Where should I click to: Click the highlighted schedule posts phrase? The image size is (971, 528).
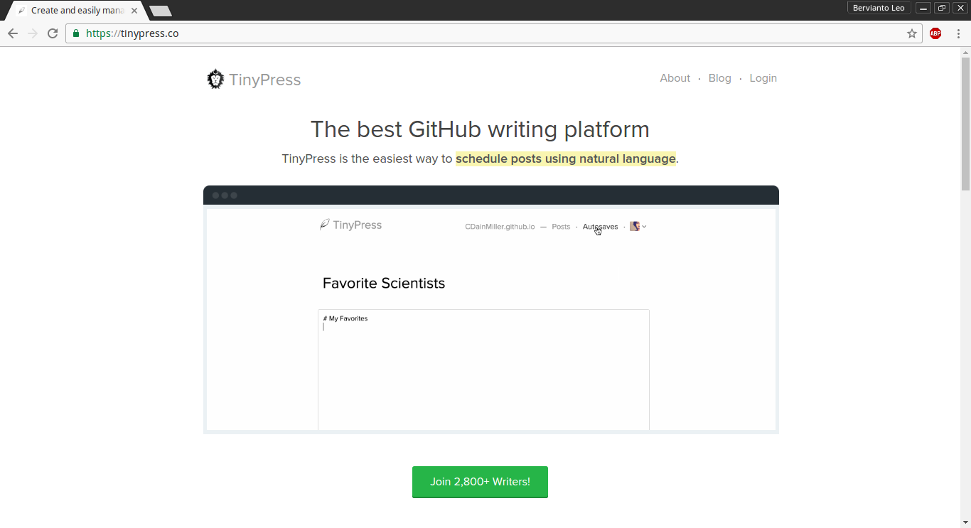(566, 158)
